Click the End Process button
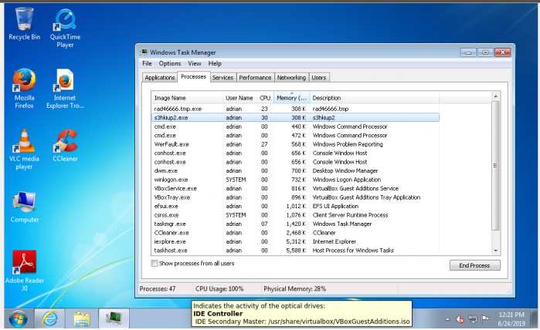This screenshot has height=330, width=540. pyautogui.click(x=474, y=265)
